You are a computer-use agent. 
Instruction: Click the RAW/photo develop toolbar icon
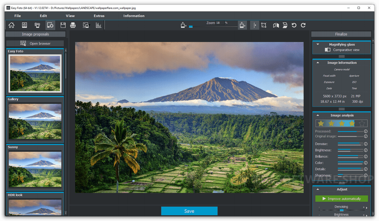point(24,25)
